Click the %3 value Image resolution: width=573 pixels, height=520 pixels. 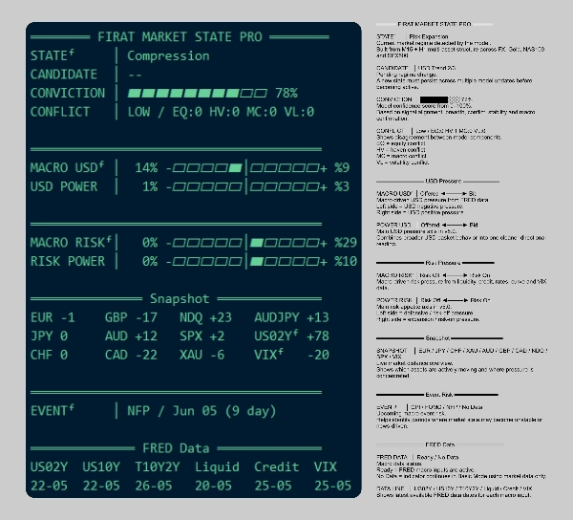point(342,186)
